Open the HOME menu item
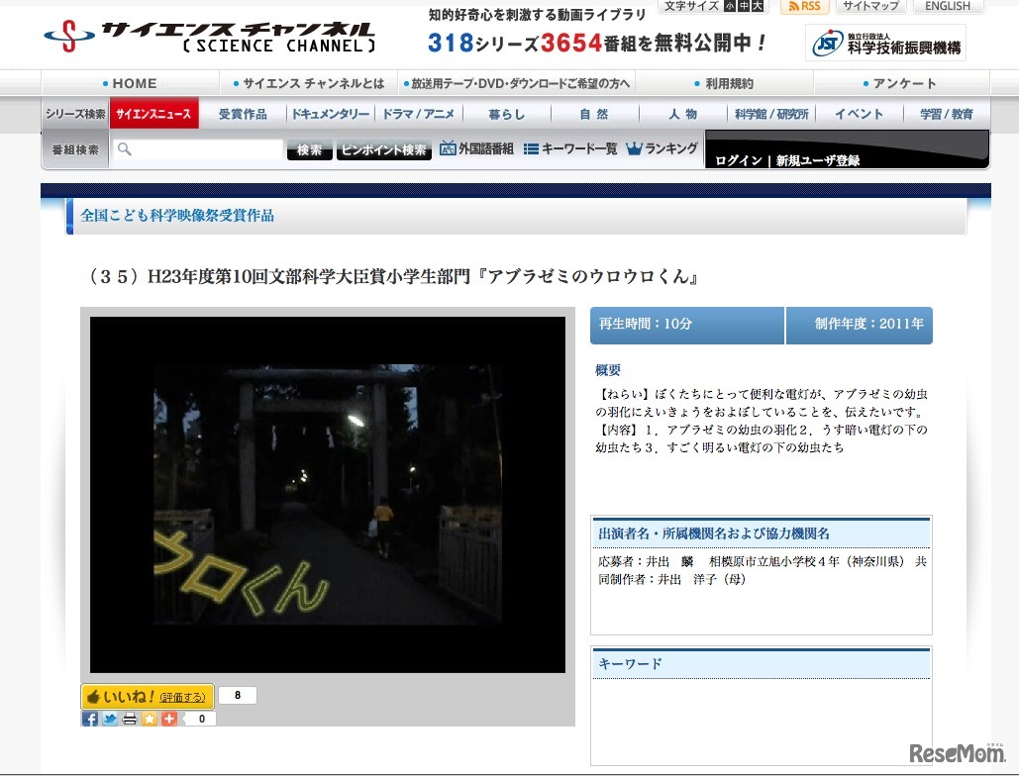The width and height of the screenshot is (1019, 776). (130, 83)
